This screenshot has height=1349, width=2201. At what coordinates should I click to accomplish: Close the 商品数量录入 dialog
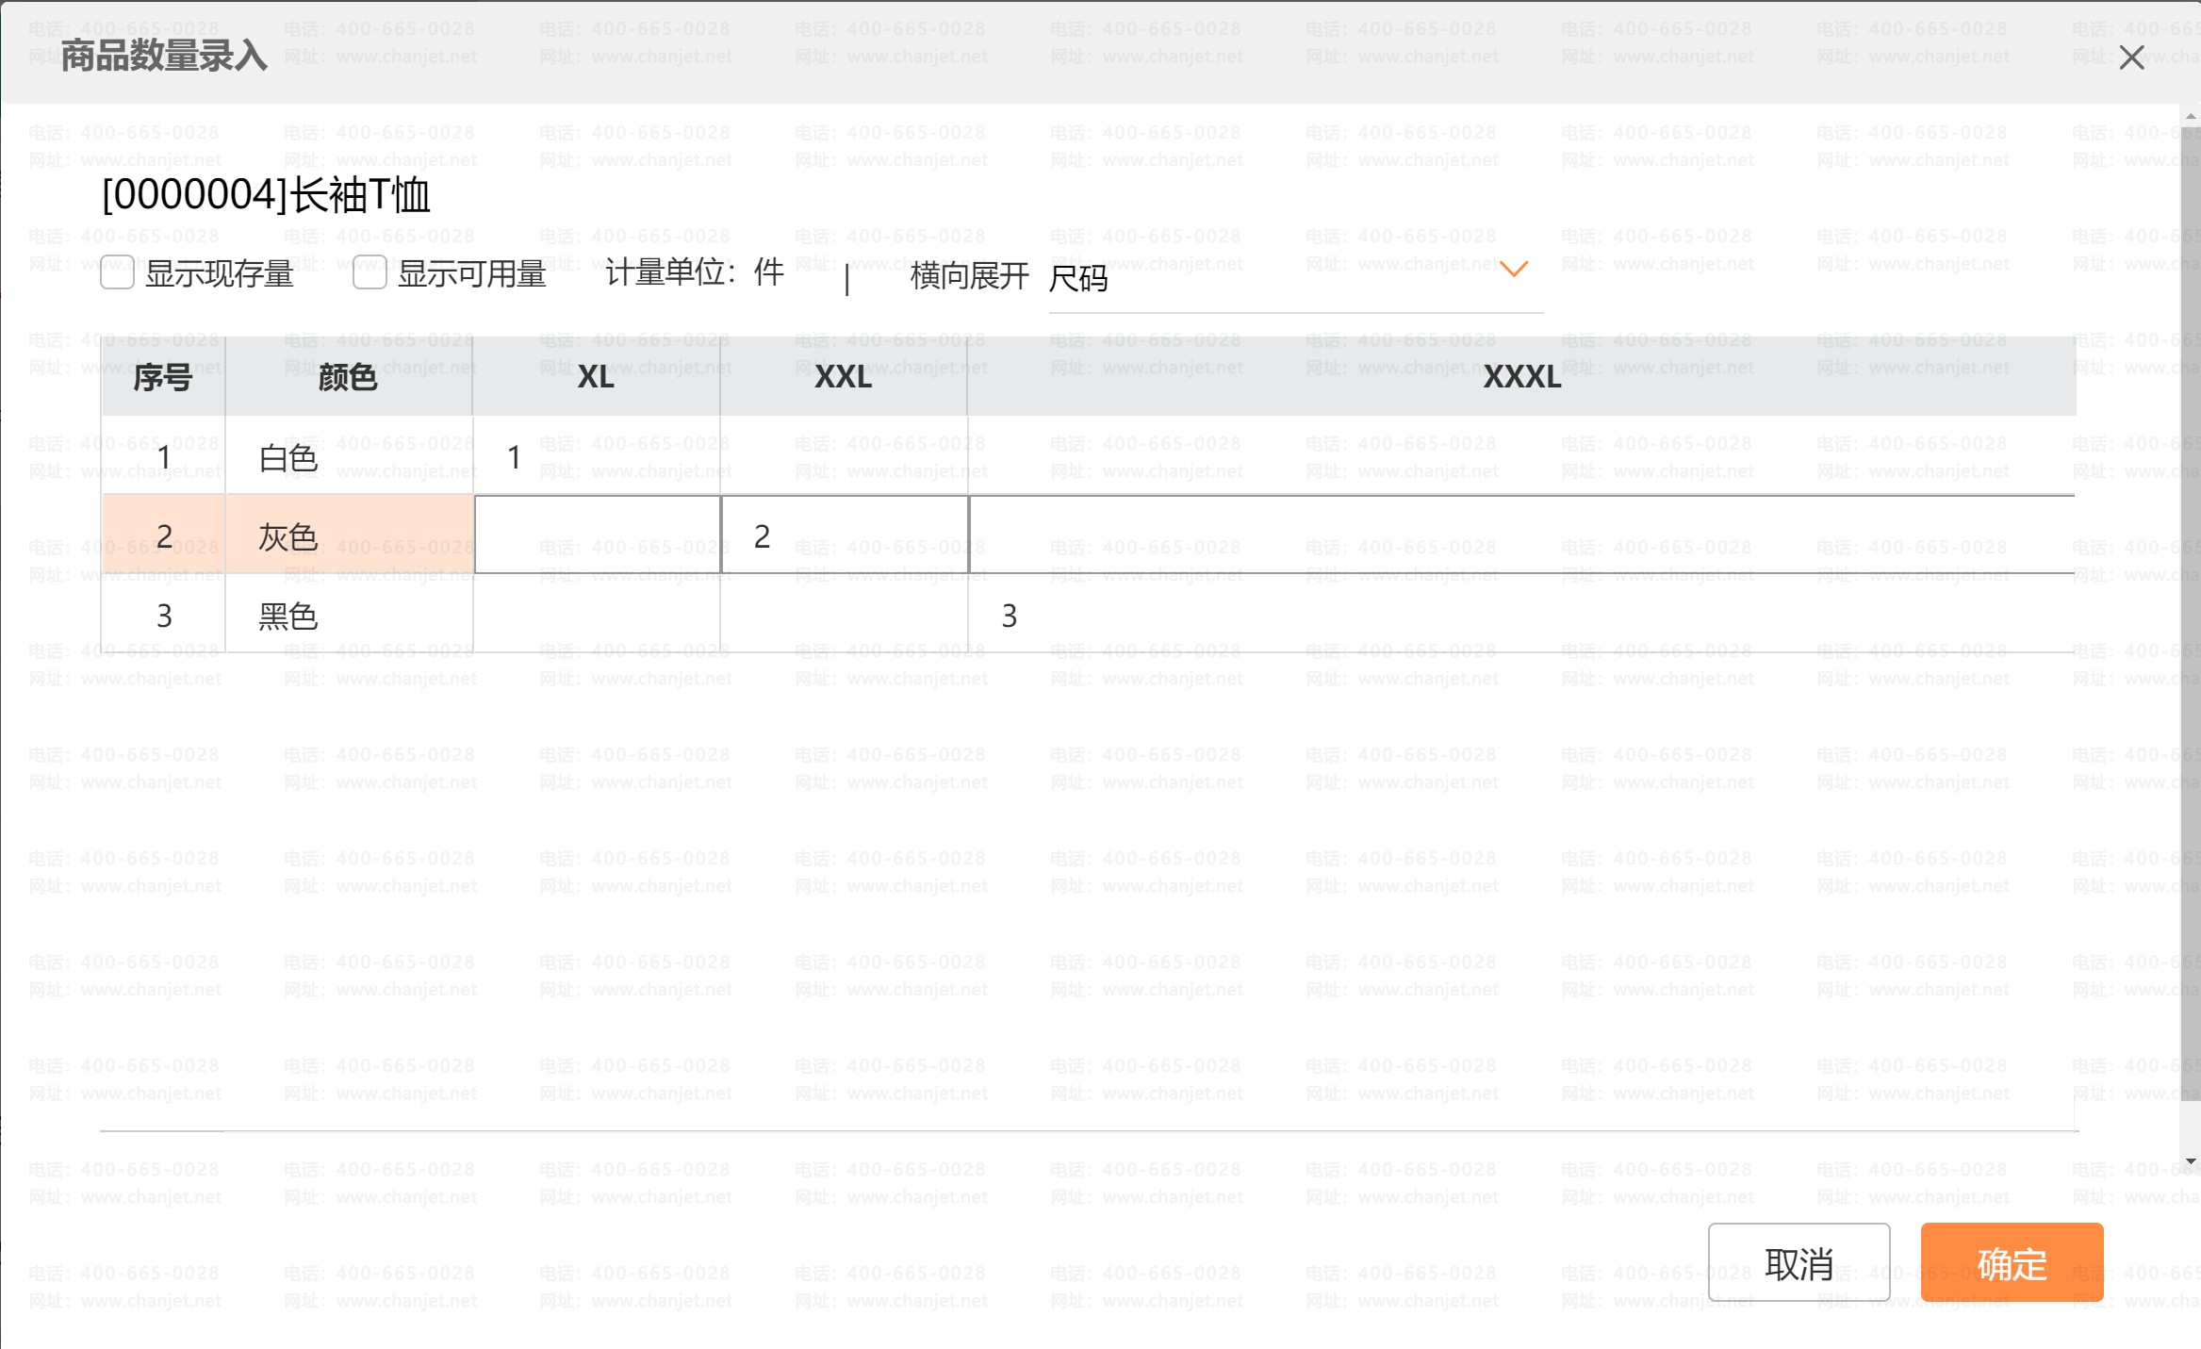click(2131, 58)
